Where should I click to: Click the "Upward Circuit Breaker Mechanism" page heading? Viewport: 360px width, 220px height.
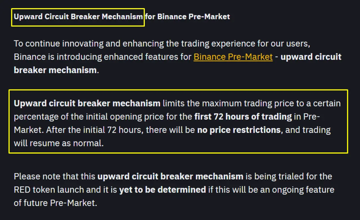coord(78,17)
